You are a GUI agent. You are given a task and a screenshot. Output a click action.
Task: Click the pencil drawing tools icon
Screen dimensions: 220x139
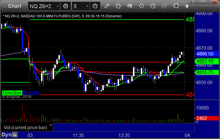pos(107,6)
